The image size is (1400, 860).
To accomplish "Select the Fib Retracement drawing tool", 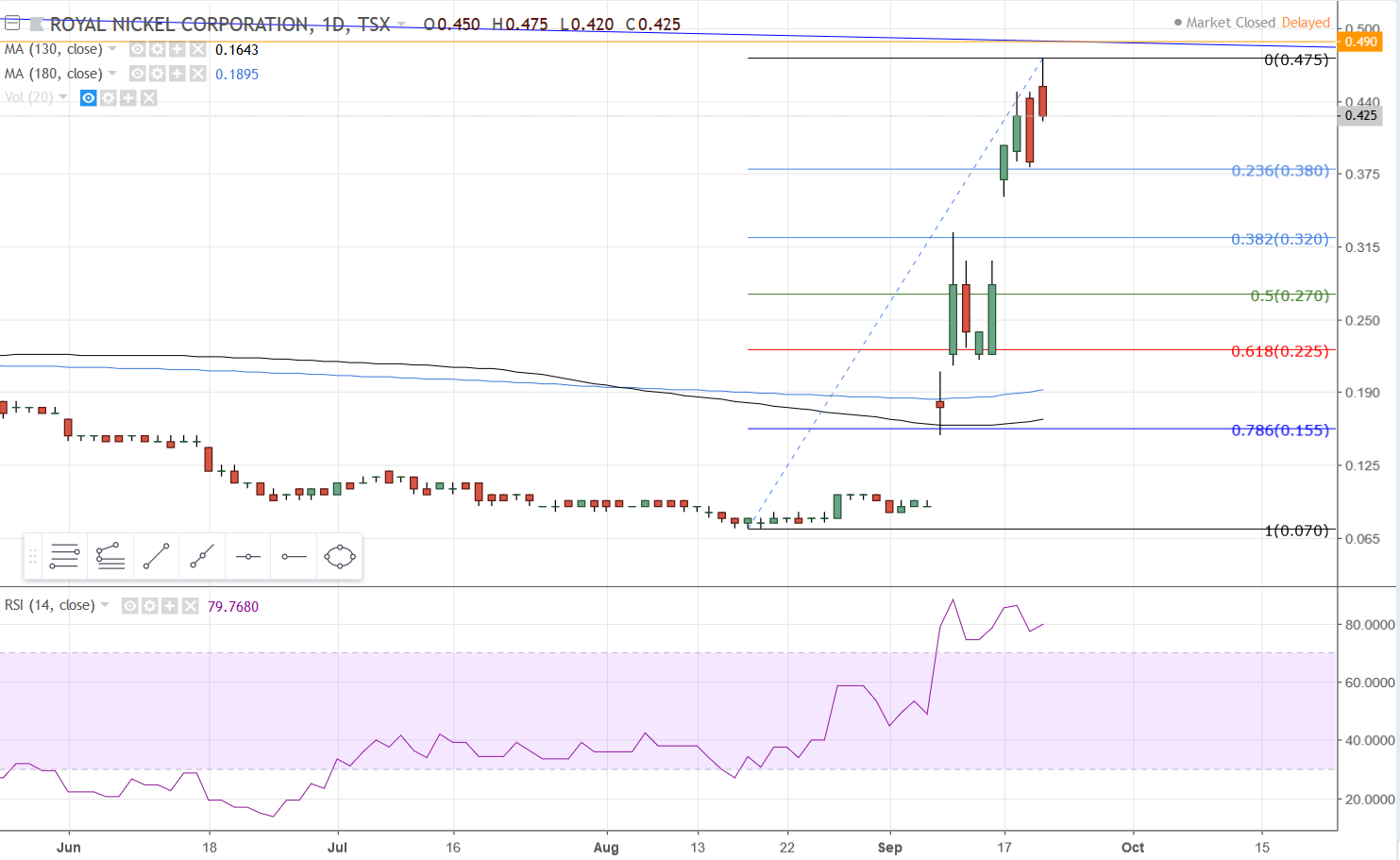I will (64, 557).
